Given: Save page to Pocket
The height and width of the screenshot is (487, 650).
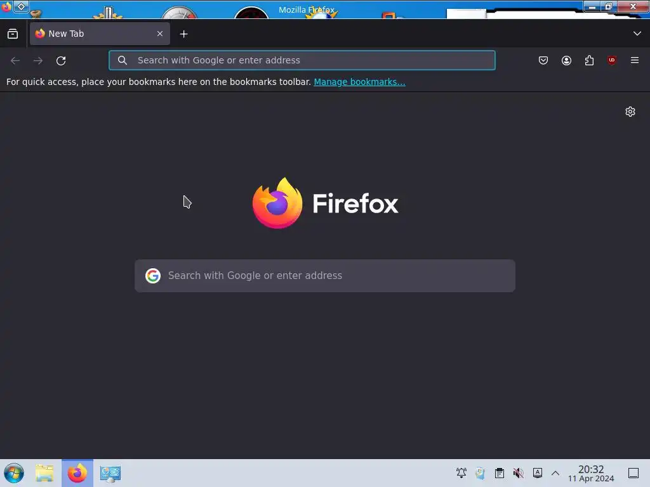Looking at the screenshot, I should pos(543,60).
